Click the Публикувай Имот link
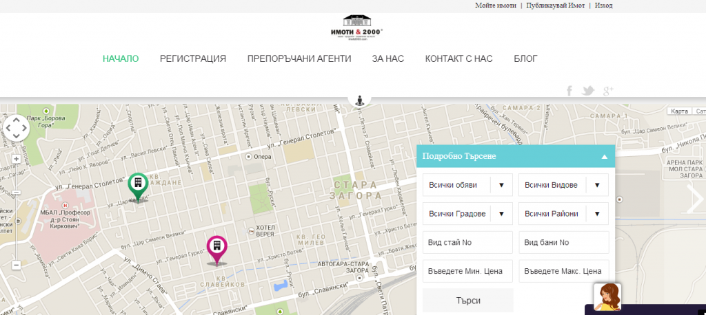The image size is (706, 315). (x=556, y=6)
